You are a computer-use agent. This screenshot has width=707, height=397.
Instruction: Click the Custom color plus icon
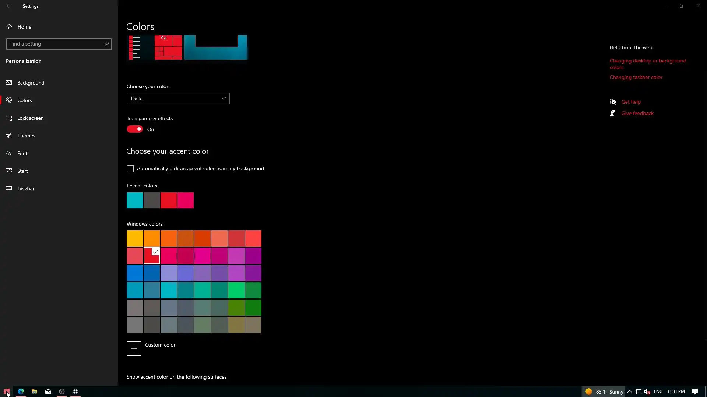134,348
